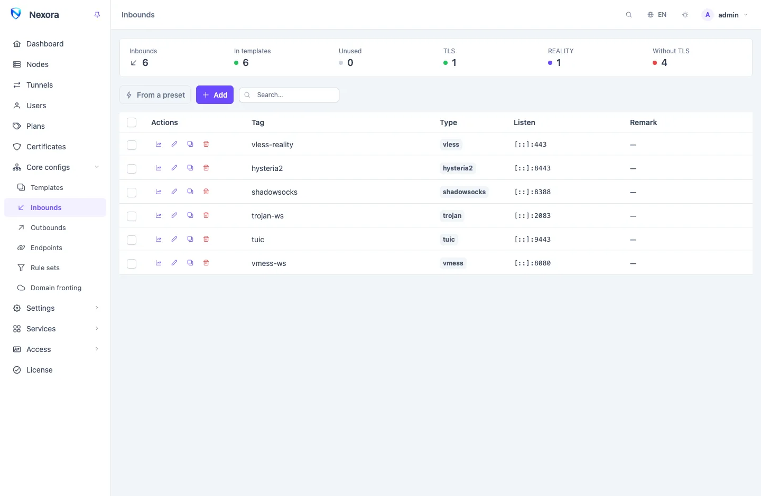Navigate to Outbounds
The width and height of the screenshot is (761, 496).
(55, 227)
